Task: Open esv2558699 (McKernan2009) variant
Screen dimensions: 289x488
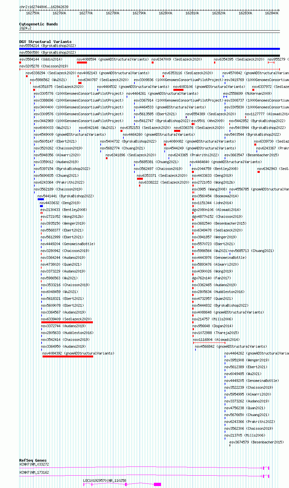Action: pyautogui.click(x=247, y=93)
